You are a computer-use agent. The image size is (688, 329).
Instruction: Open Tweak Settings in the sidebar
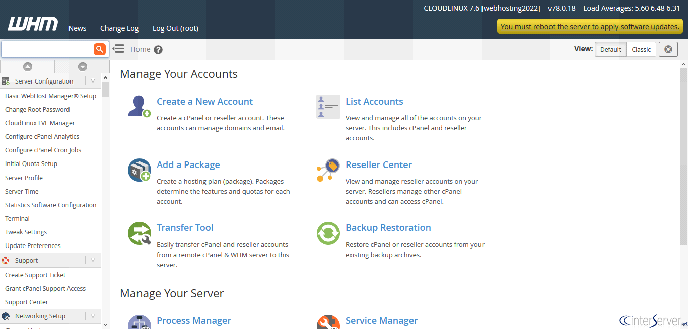tap(26, 232)
